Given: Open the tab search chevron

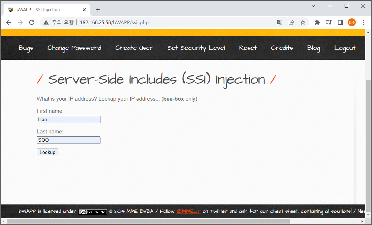Looking at the screenshot, I should pos(313,6).
